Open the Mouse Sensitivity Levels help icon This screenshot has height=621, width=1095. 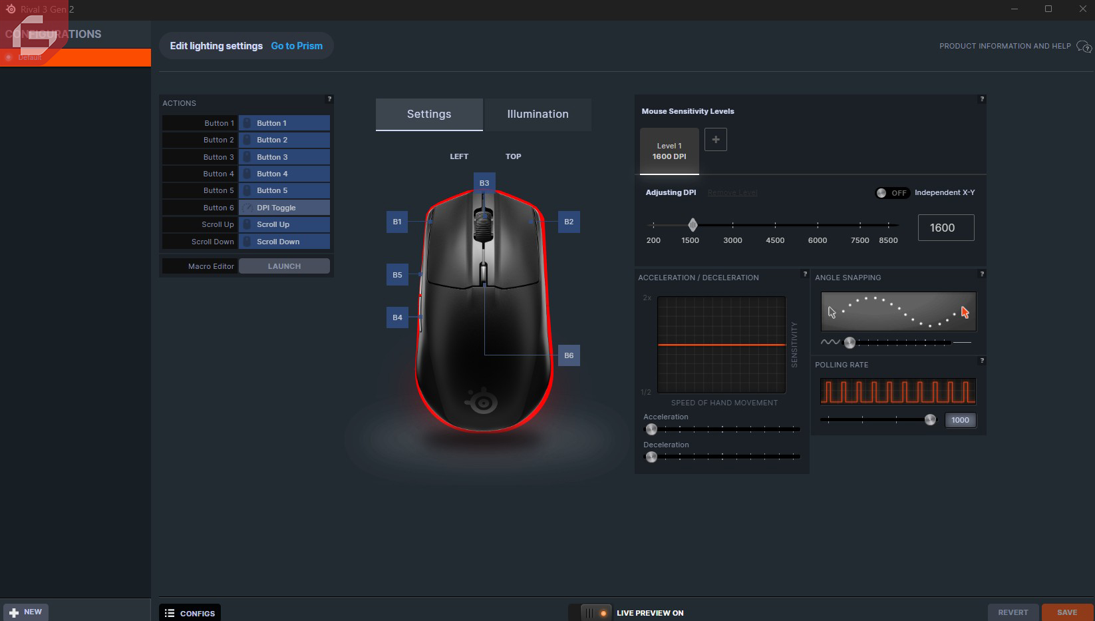tap(982, 99)
